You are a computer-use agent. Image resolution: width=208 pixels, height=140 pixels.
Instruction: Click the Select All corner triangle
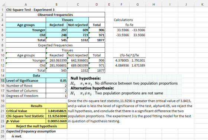[x=3, y=5]
